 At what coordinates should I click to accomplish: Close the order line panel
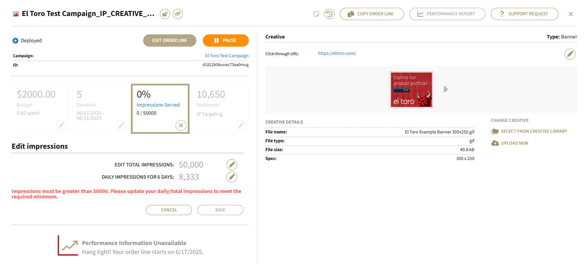click(x=571, y=14)
